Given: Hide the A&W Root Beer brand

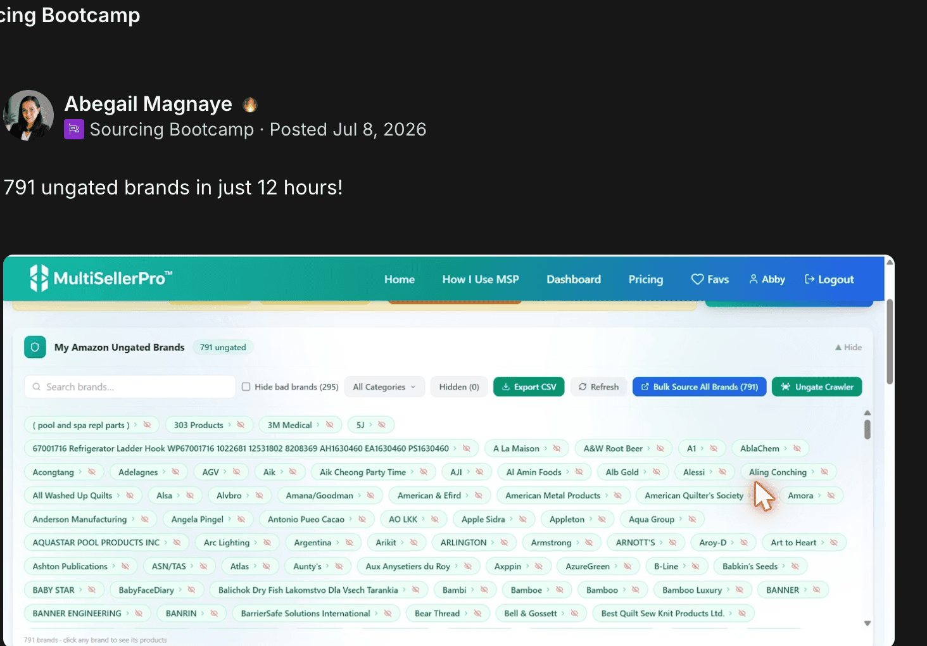Looking at the screenshot, I should 660,448.
